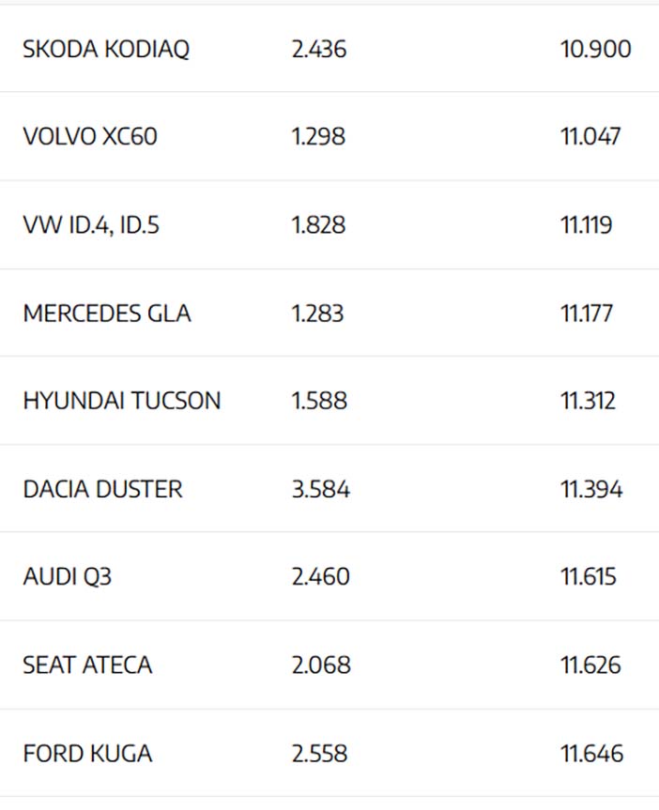This screenshot has height=810, width=659.
Task: Click the 3.584 value for Dacia Duster
Action: tap(321, 489)
